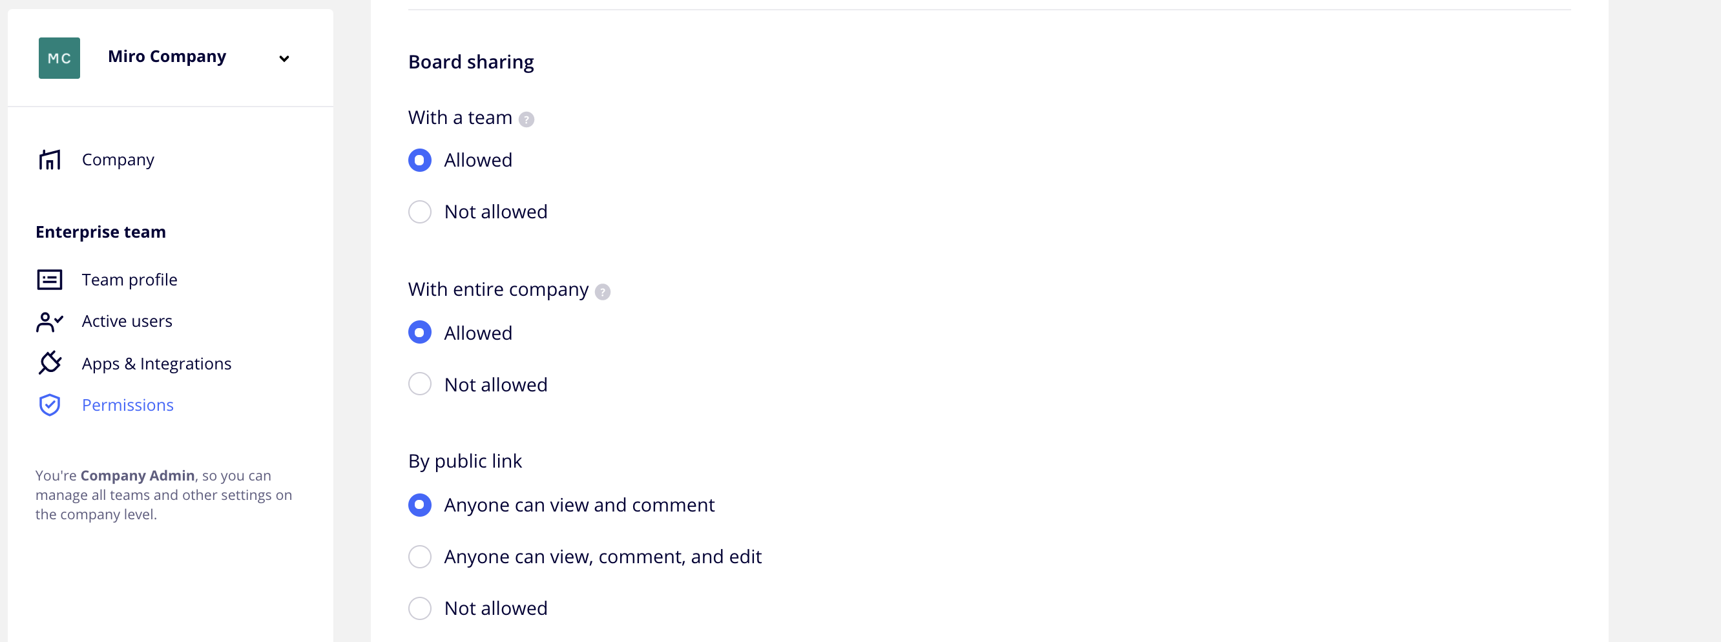Open the Team profile menu item
Viewport: 1721px width, 642px height.
(x=130, y=279)
